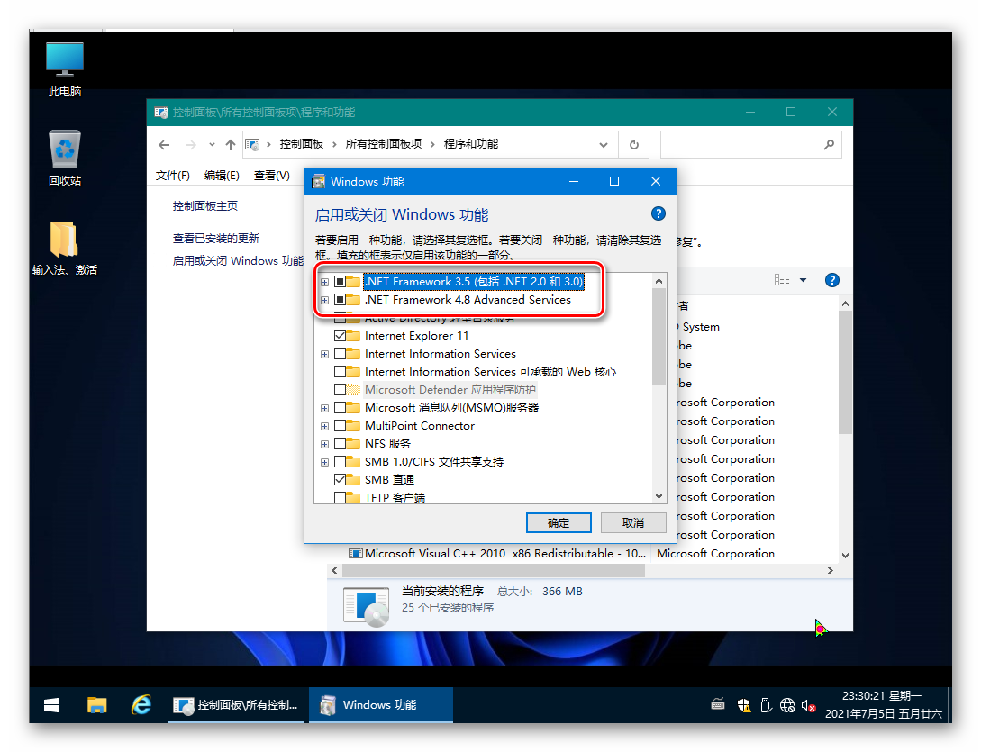Enable the Internet Information Services checkbox
Image resolution: width=981 pixels, height=752 pixels.
(x=341, y=354)
